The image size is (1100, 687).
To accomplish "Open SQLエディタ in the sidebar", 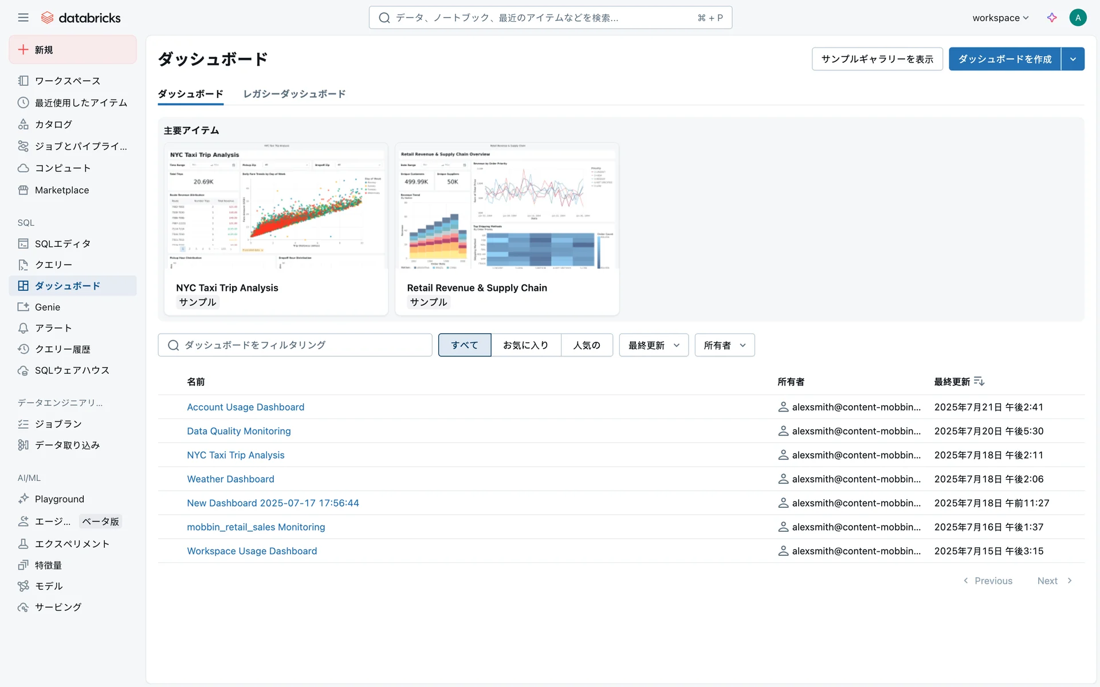I will click(62, 244).
